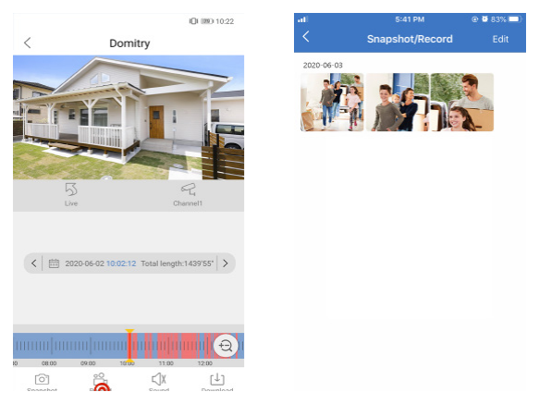This screenshot has width=539, height=404.
Task: Go back from Domitry screen
Action: [28, 43]
